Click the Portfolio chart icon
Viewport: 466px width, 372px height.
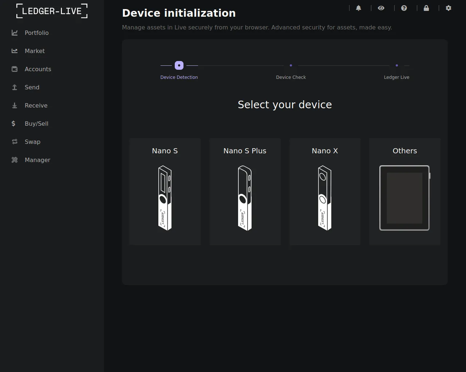coord(15,33)
